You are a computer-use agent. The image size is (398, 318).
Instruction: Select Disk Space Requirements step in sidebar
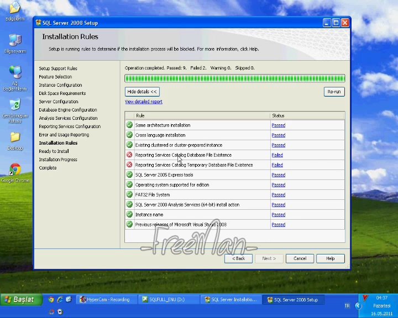pos(62,93)
